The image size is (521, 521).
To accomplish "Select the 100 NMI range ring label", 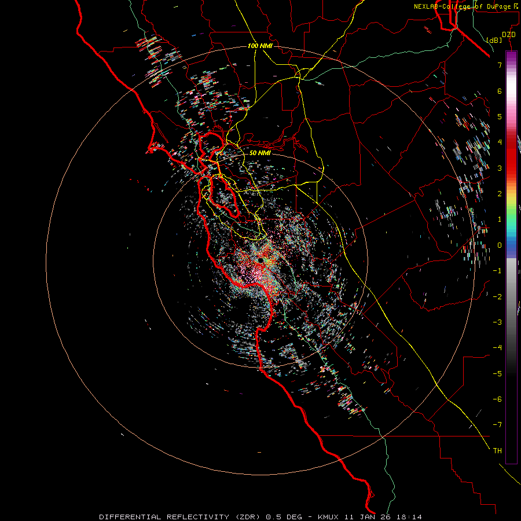I will pyautogui.click(x=260, y=46).
